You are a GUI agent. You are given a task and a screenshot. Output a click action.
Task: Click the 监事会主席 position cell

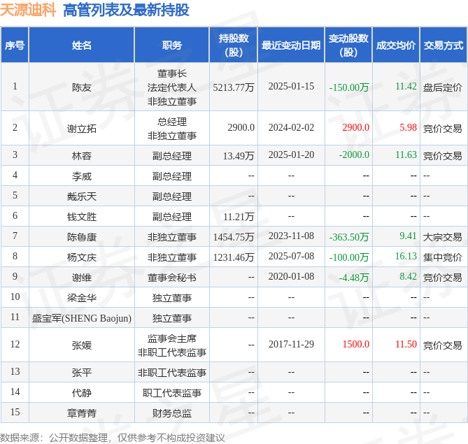pos(171,345)
